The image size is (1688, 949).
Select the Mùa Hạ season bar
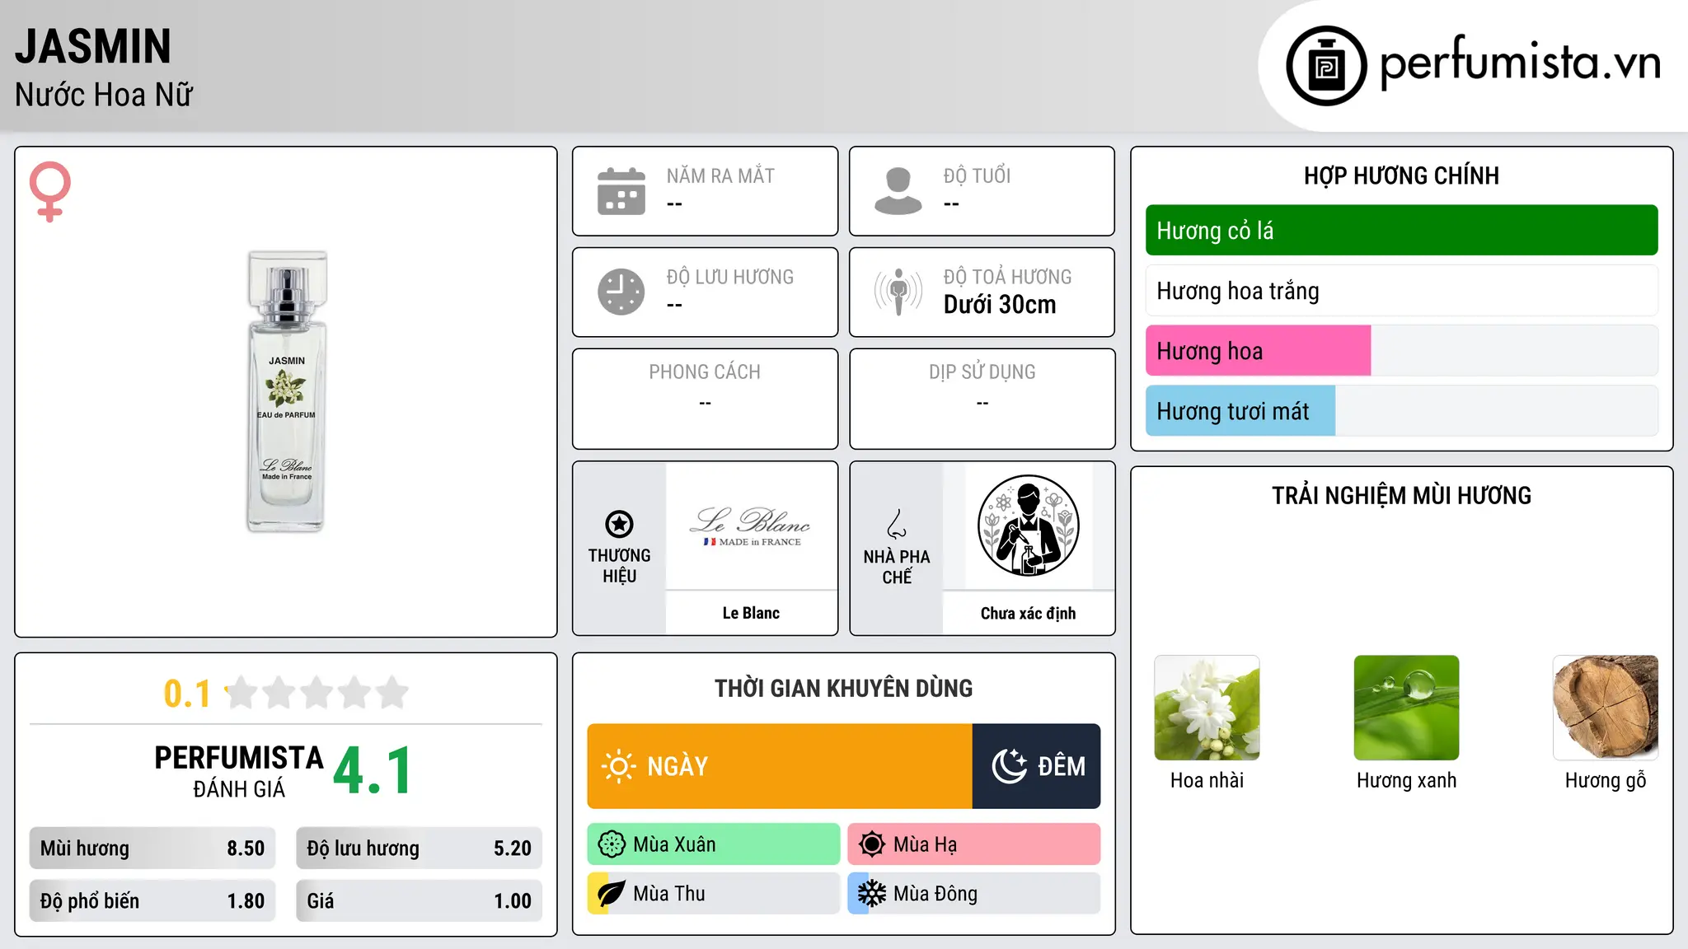974,844
